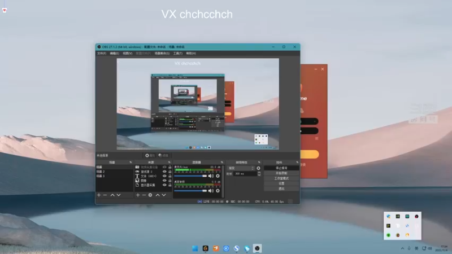Add a new source with the plus icon
Screen dimensions: 452x254
click(138, 195)
